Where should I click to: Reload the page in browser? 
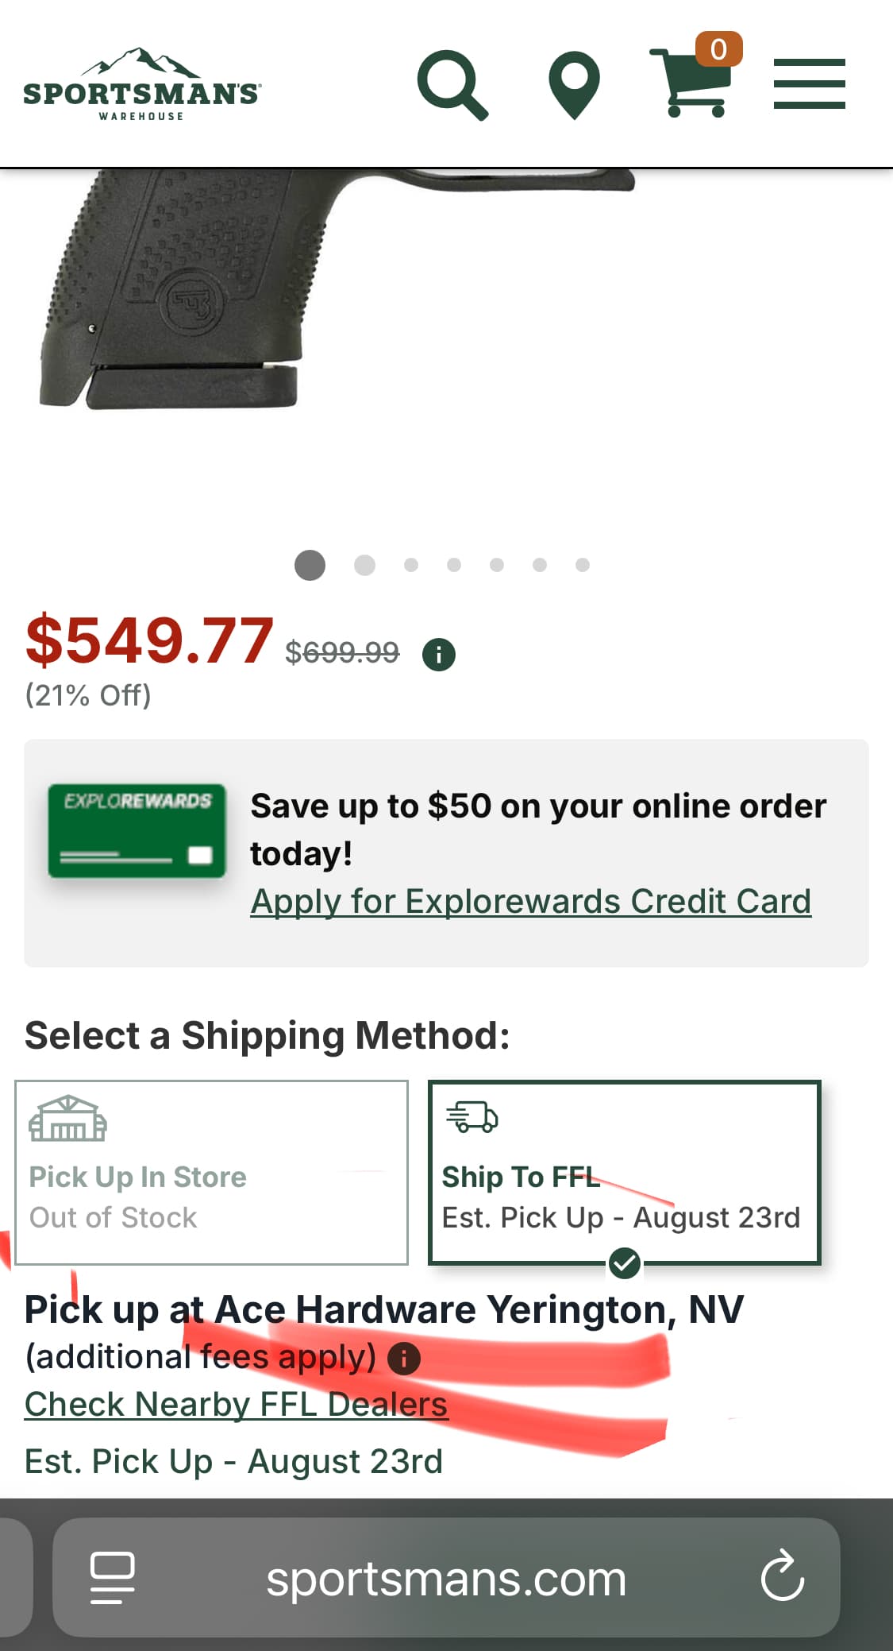click(x=783, y=1577)
